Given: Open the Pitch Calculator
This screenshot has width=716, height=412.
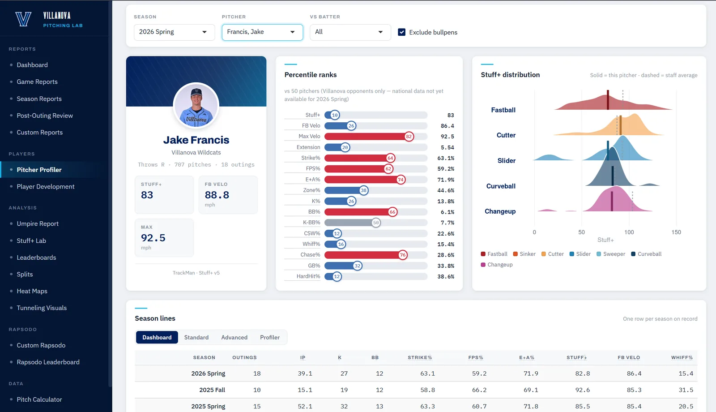Looking at the screenshot, I should (39, 399).
